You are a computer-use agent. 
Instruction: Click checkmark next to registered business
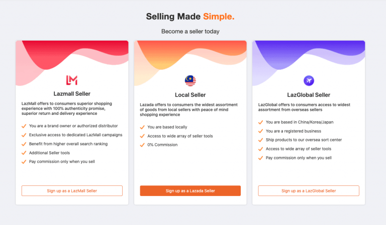point(260,131)
